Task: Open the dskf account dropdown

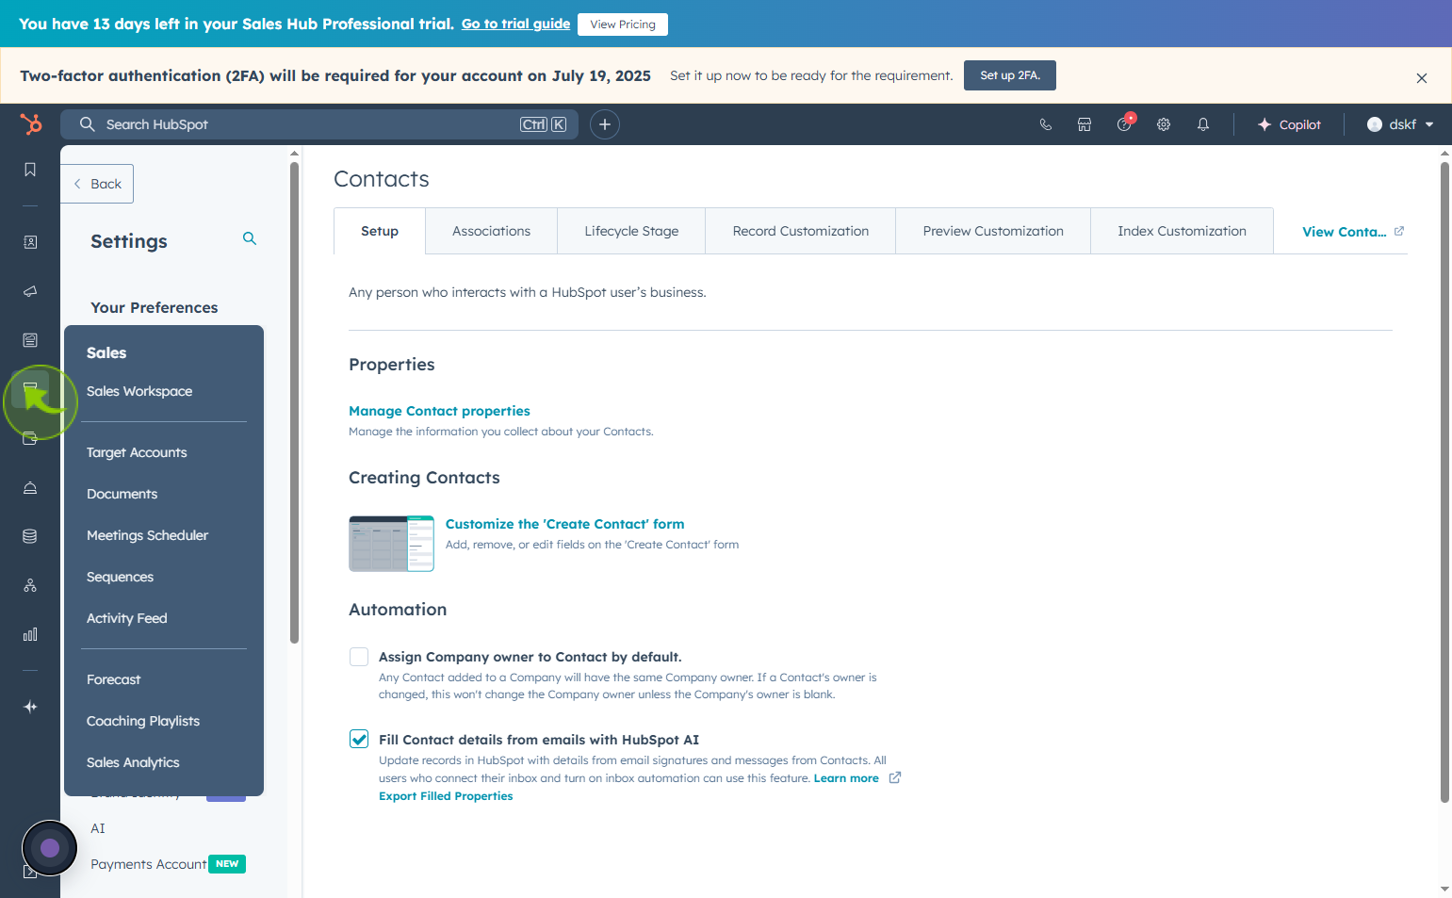Action: tap(1400, 124)
